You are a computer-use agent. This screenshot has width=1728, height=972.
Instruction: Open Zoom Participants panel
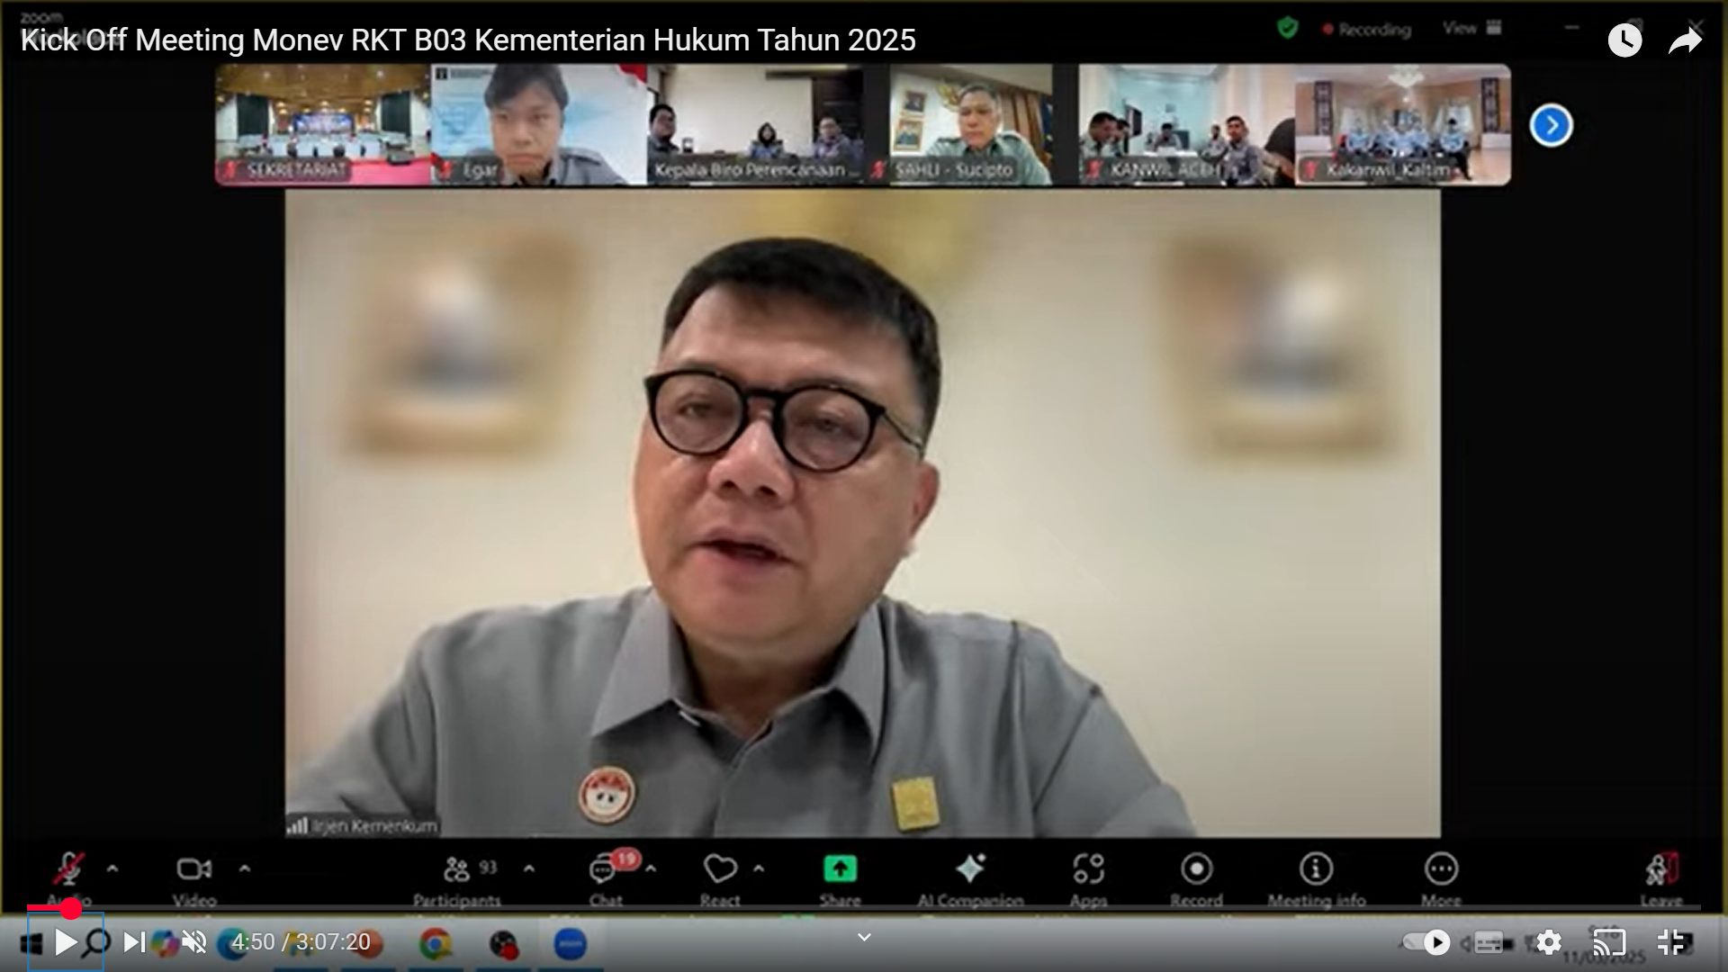click(457, 870)
